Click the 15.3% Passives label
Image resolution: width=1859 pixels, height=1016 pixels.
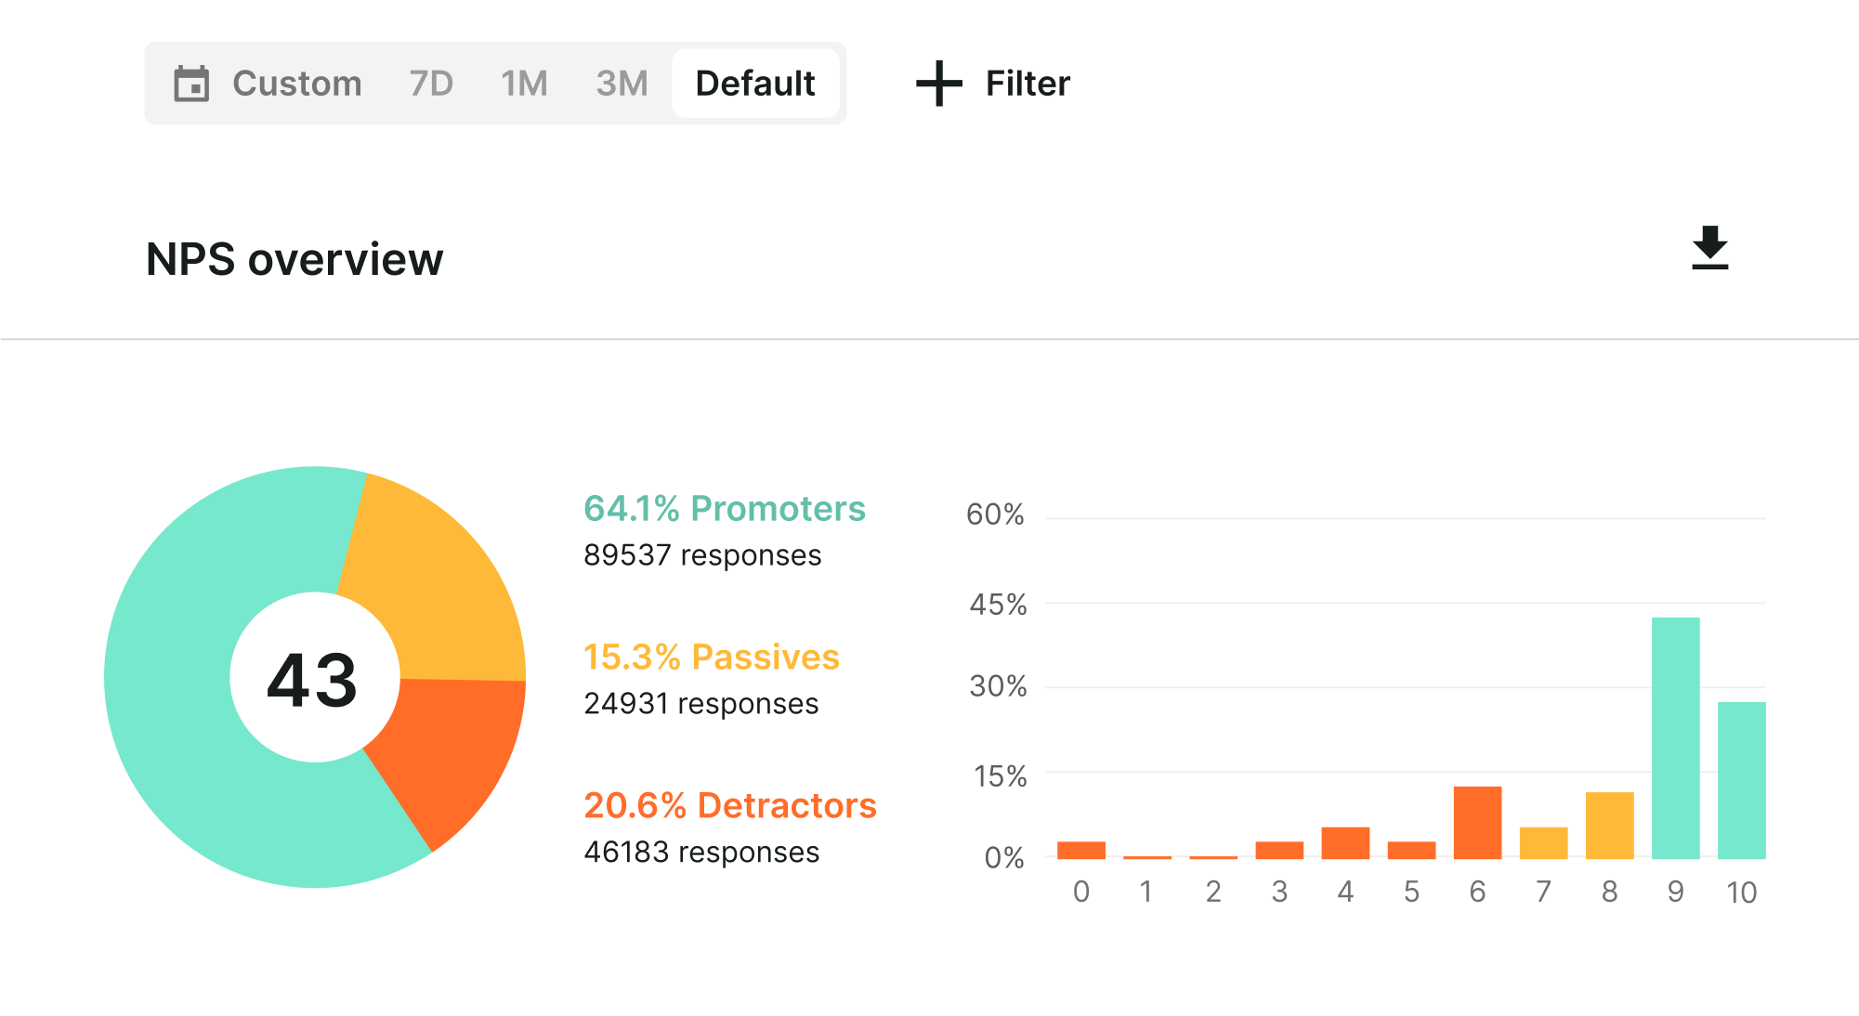point(712,657)
